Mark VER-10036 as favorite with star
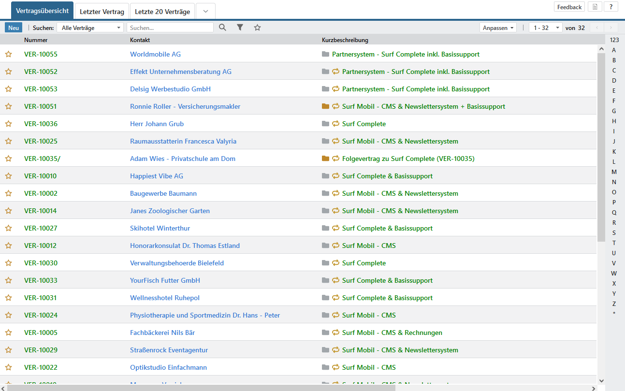This screenshot has height=391, width=625. point(8,124)
